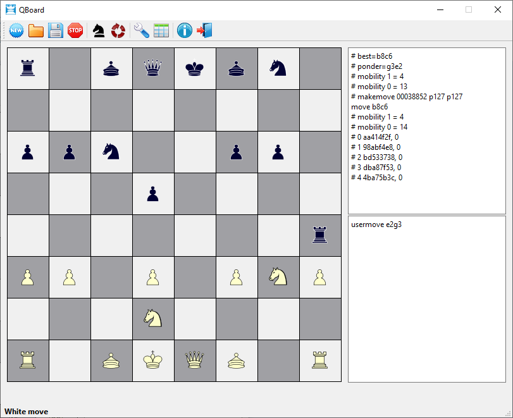The image size is (513, 418).
Task: Click the 'White move' status text
Action: pyautogui.click(x=26, y=412)
